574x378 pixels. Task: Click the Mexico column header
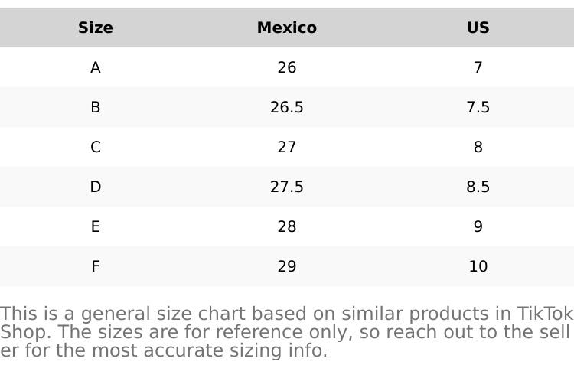[x=287, y=28]
